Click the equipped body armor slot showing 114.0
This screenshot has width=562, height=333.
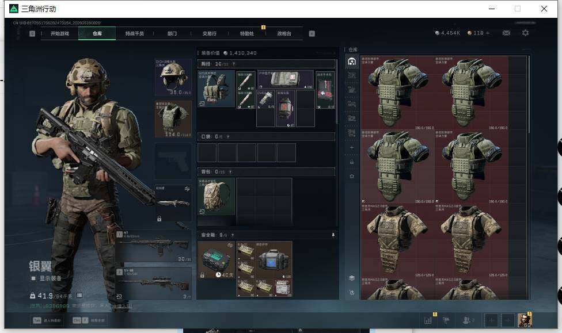coord(173,119)
